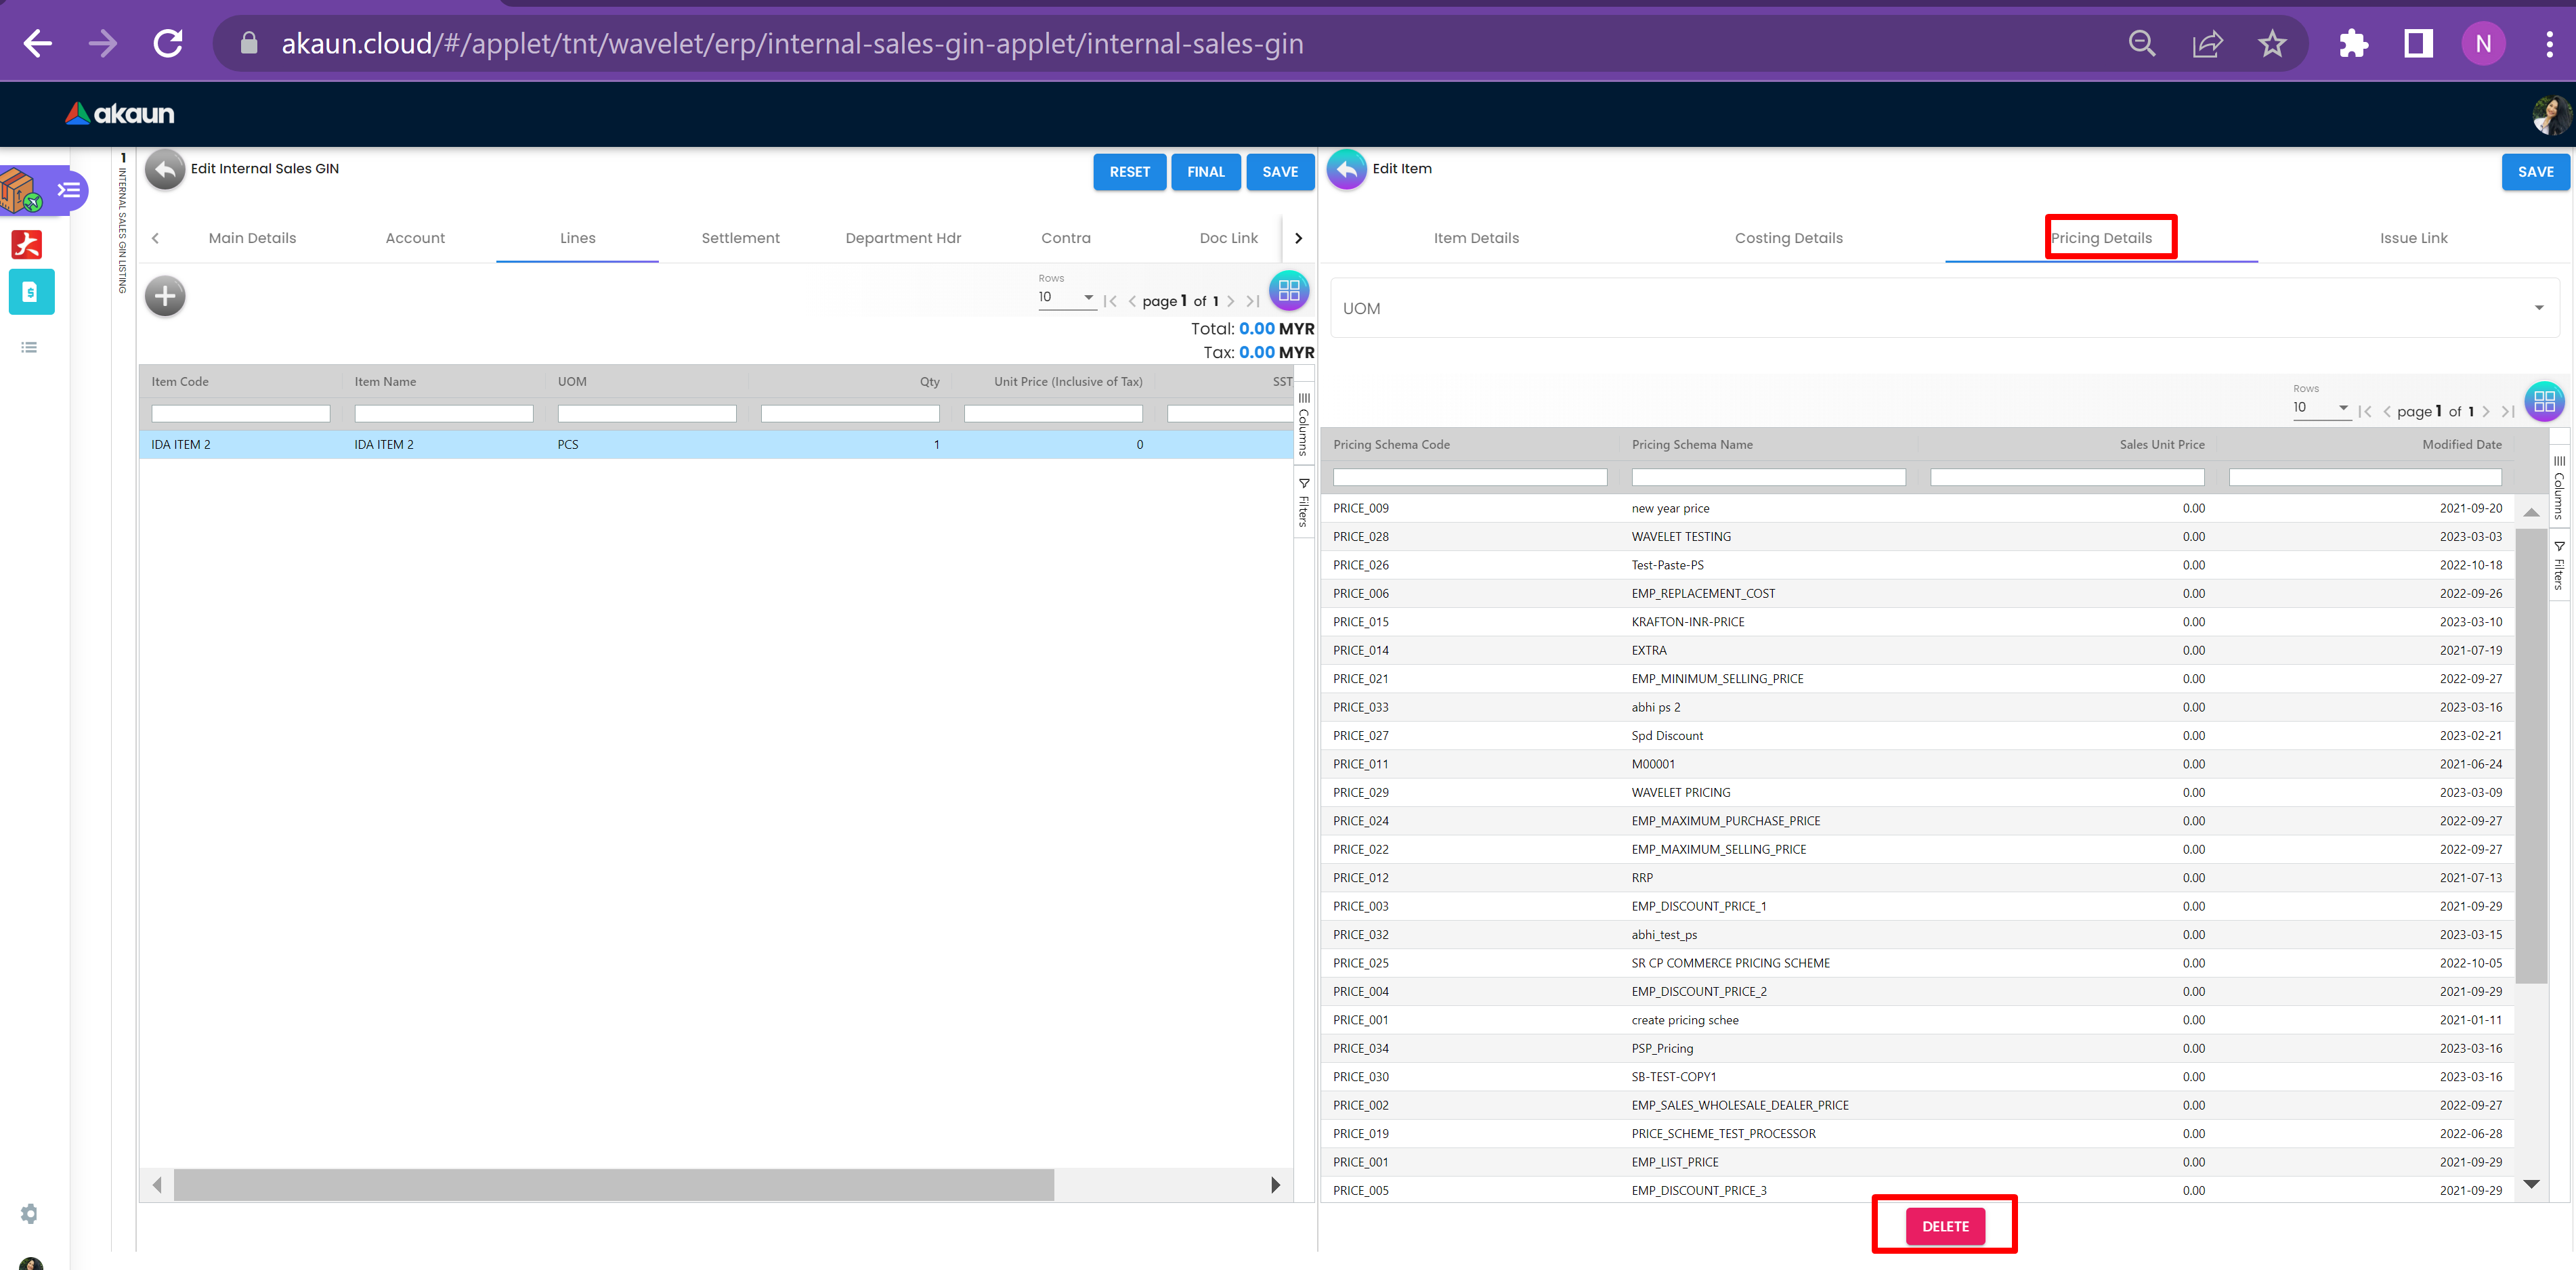Open the grid view icon in Lines panel
Screen dimensions: 2576x1270
coord(1289,291)
